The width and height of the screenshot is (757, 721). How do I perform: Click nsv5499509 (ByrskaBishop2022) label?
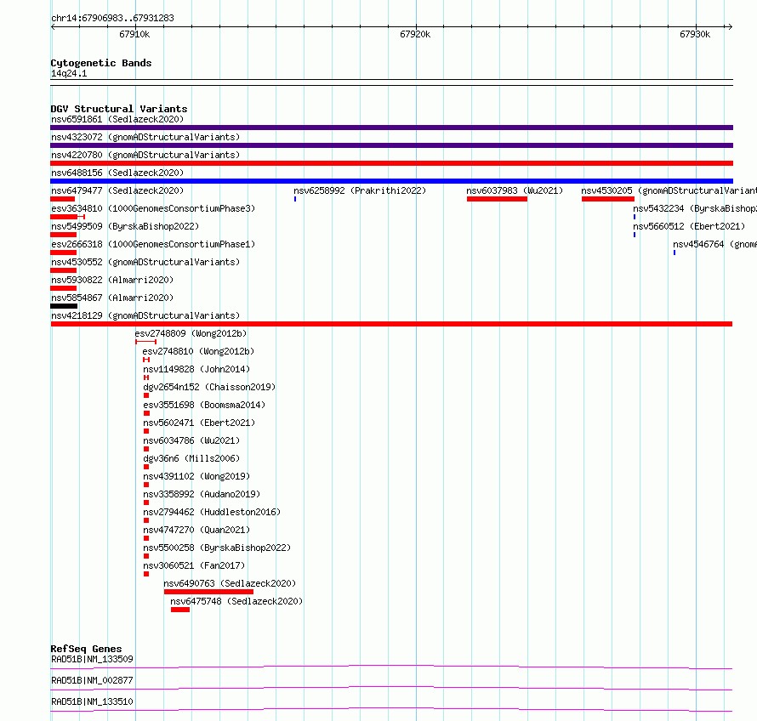click(125, 226)
